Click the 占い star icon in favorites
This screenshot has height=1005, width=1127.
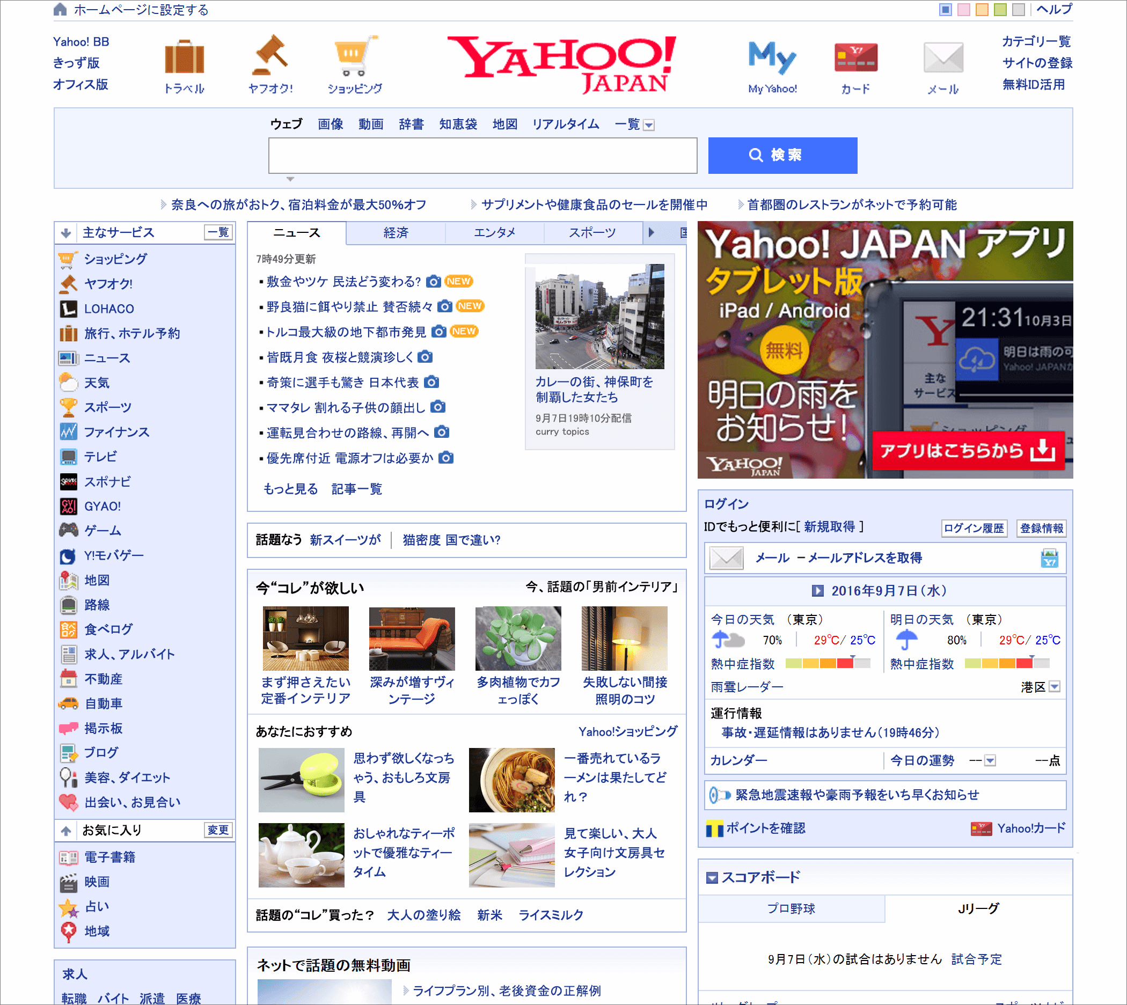[68, 907]
